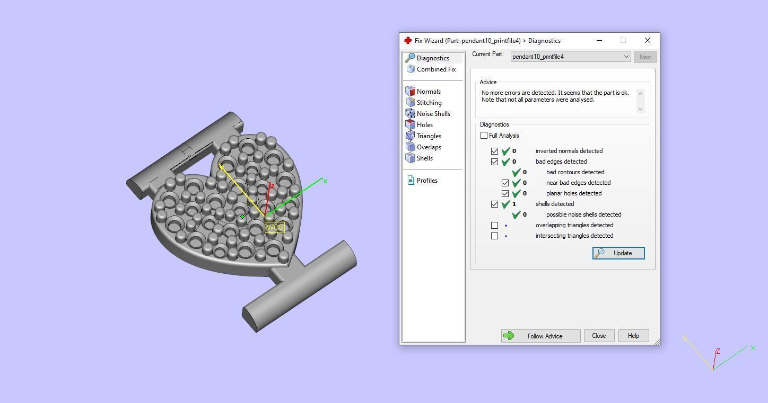The image size is (768, 403).
Task: Click the green origin point on pendant
Action: 242,217
